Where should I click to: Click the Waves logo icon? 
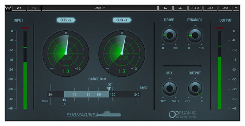tap(8, 8)
